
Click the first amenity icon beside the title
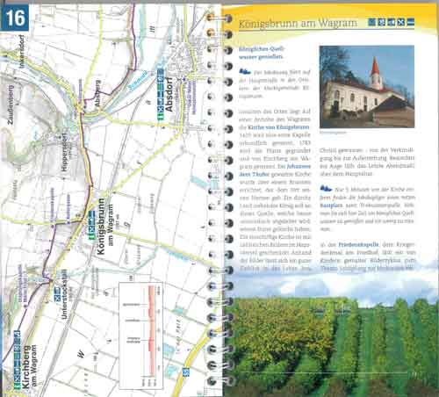pyautogui.click(x=372, y=22)
